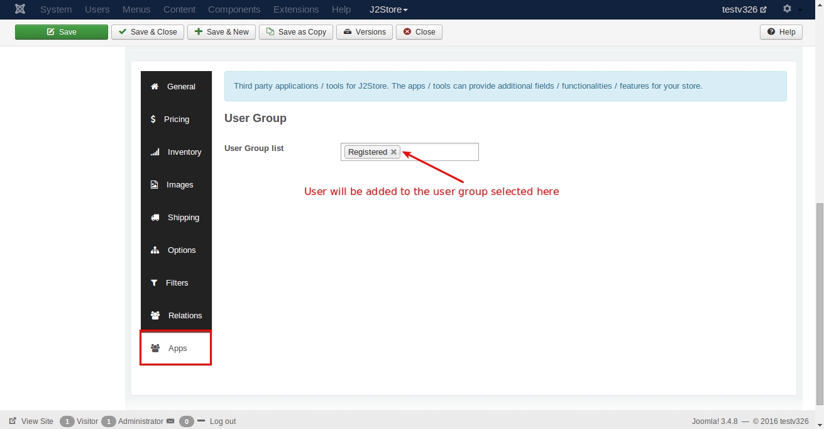824x429 pixels.
Task: Click the vertical page scrollbar
Action: pyautogui.click(x=820, y=302)
